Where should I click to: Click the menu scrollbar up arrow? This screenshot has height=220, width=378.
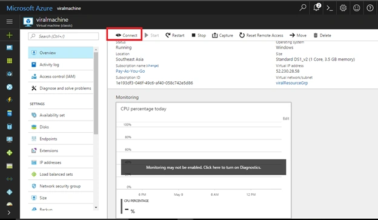96,50
